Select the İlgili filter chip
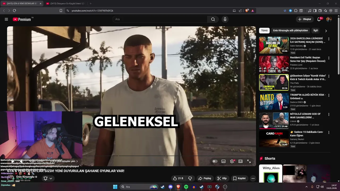The height and width of the screenshot is (191, 340). click(x=316, y=31)
